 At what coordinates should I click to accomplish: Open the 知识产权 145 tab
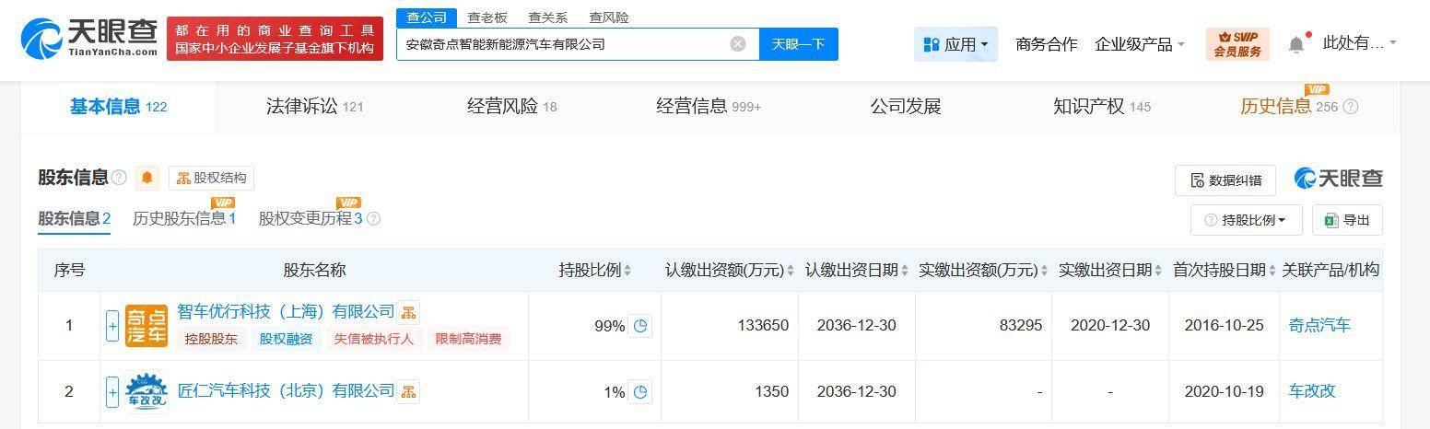pyautogui.click(x=1102, y=107)
